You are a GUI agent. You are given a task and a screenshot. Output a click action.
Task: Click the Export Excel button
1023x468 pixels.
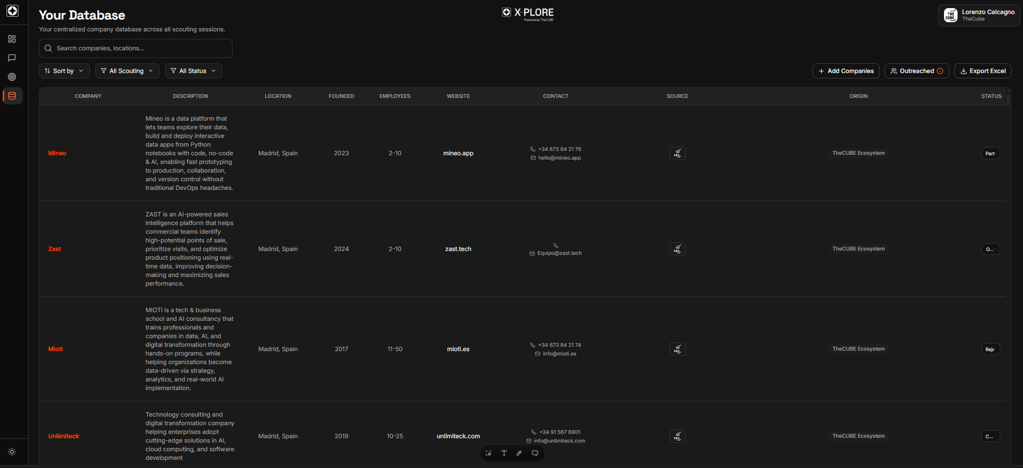[982, 71]
